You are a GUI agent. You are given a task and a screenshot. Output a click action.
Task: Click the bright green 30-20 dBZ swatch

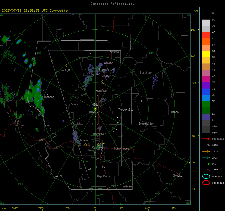(206, 104)
